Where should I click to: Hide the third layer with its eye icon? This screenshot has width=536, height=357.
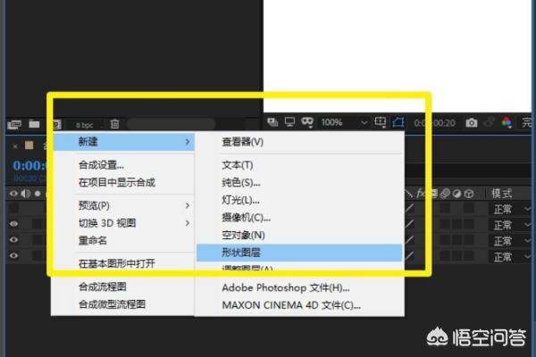point(13,239)
